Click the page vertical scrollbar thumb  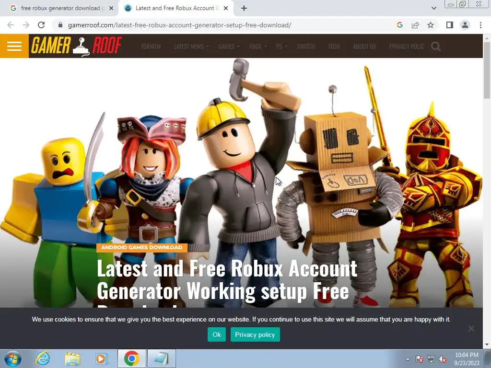[487, 71]
